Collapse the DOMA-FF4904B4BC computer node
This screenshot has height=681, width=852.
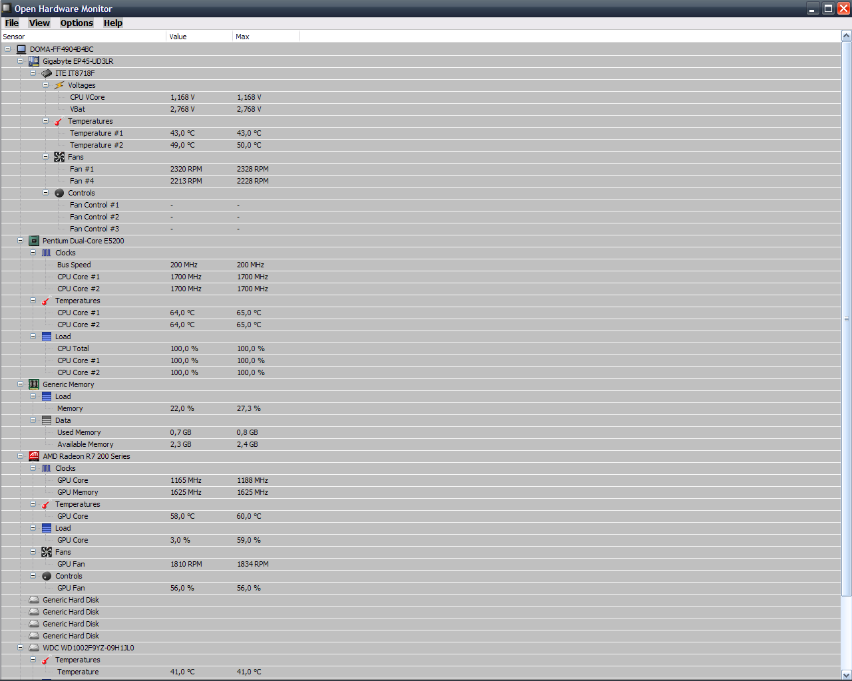coord(8,49)
